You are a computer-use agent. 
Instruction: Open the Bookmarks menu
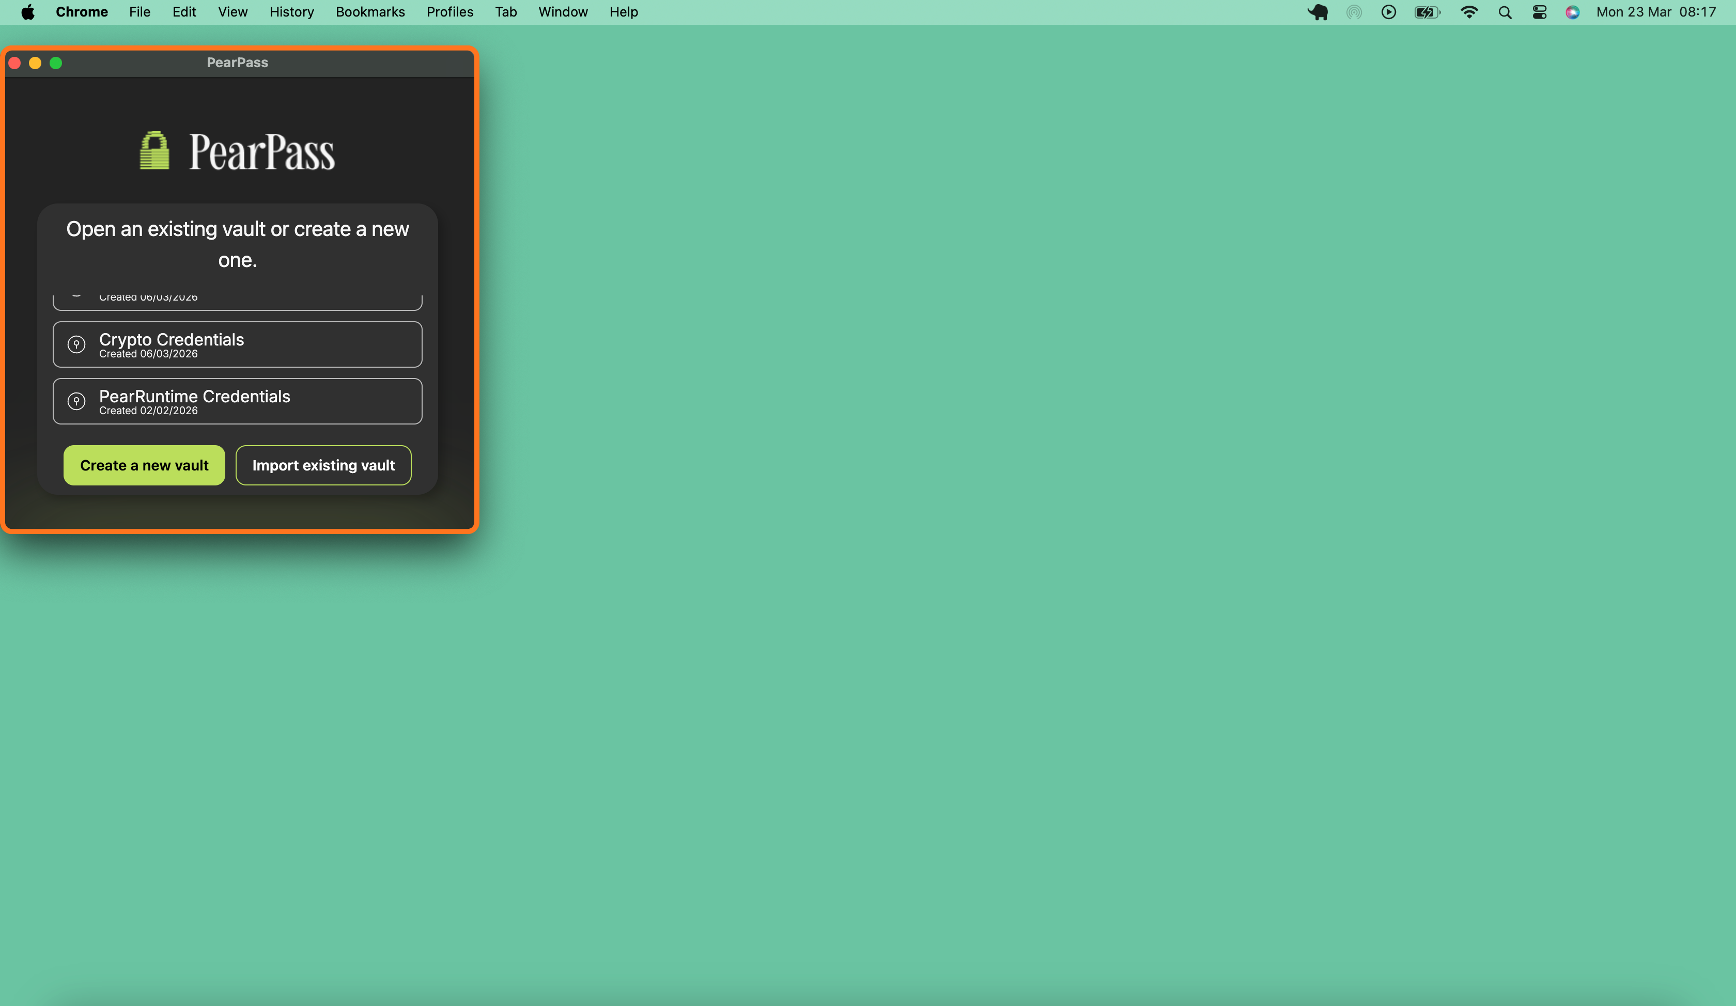370,12
